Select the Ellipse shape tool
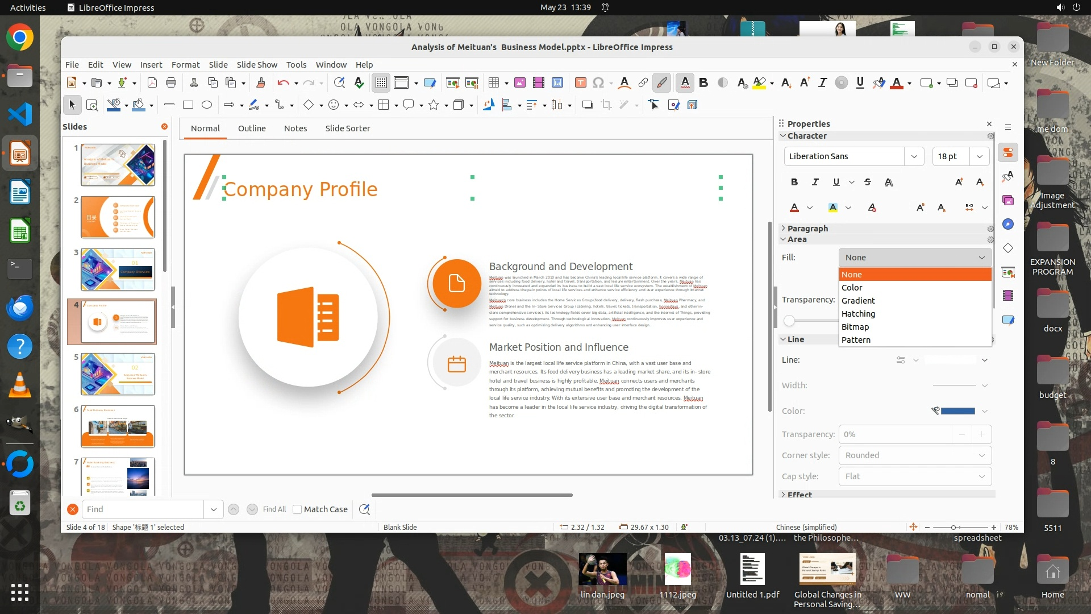This screenshot has width=1091, height=614. point(207,105)
